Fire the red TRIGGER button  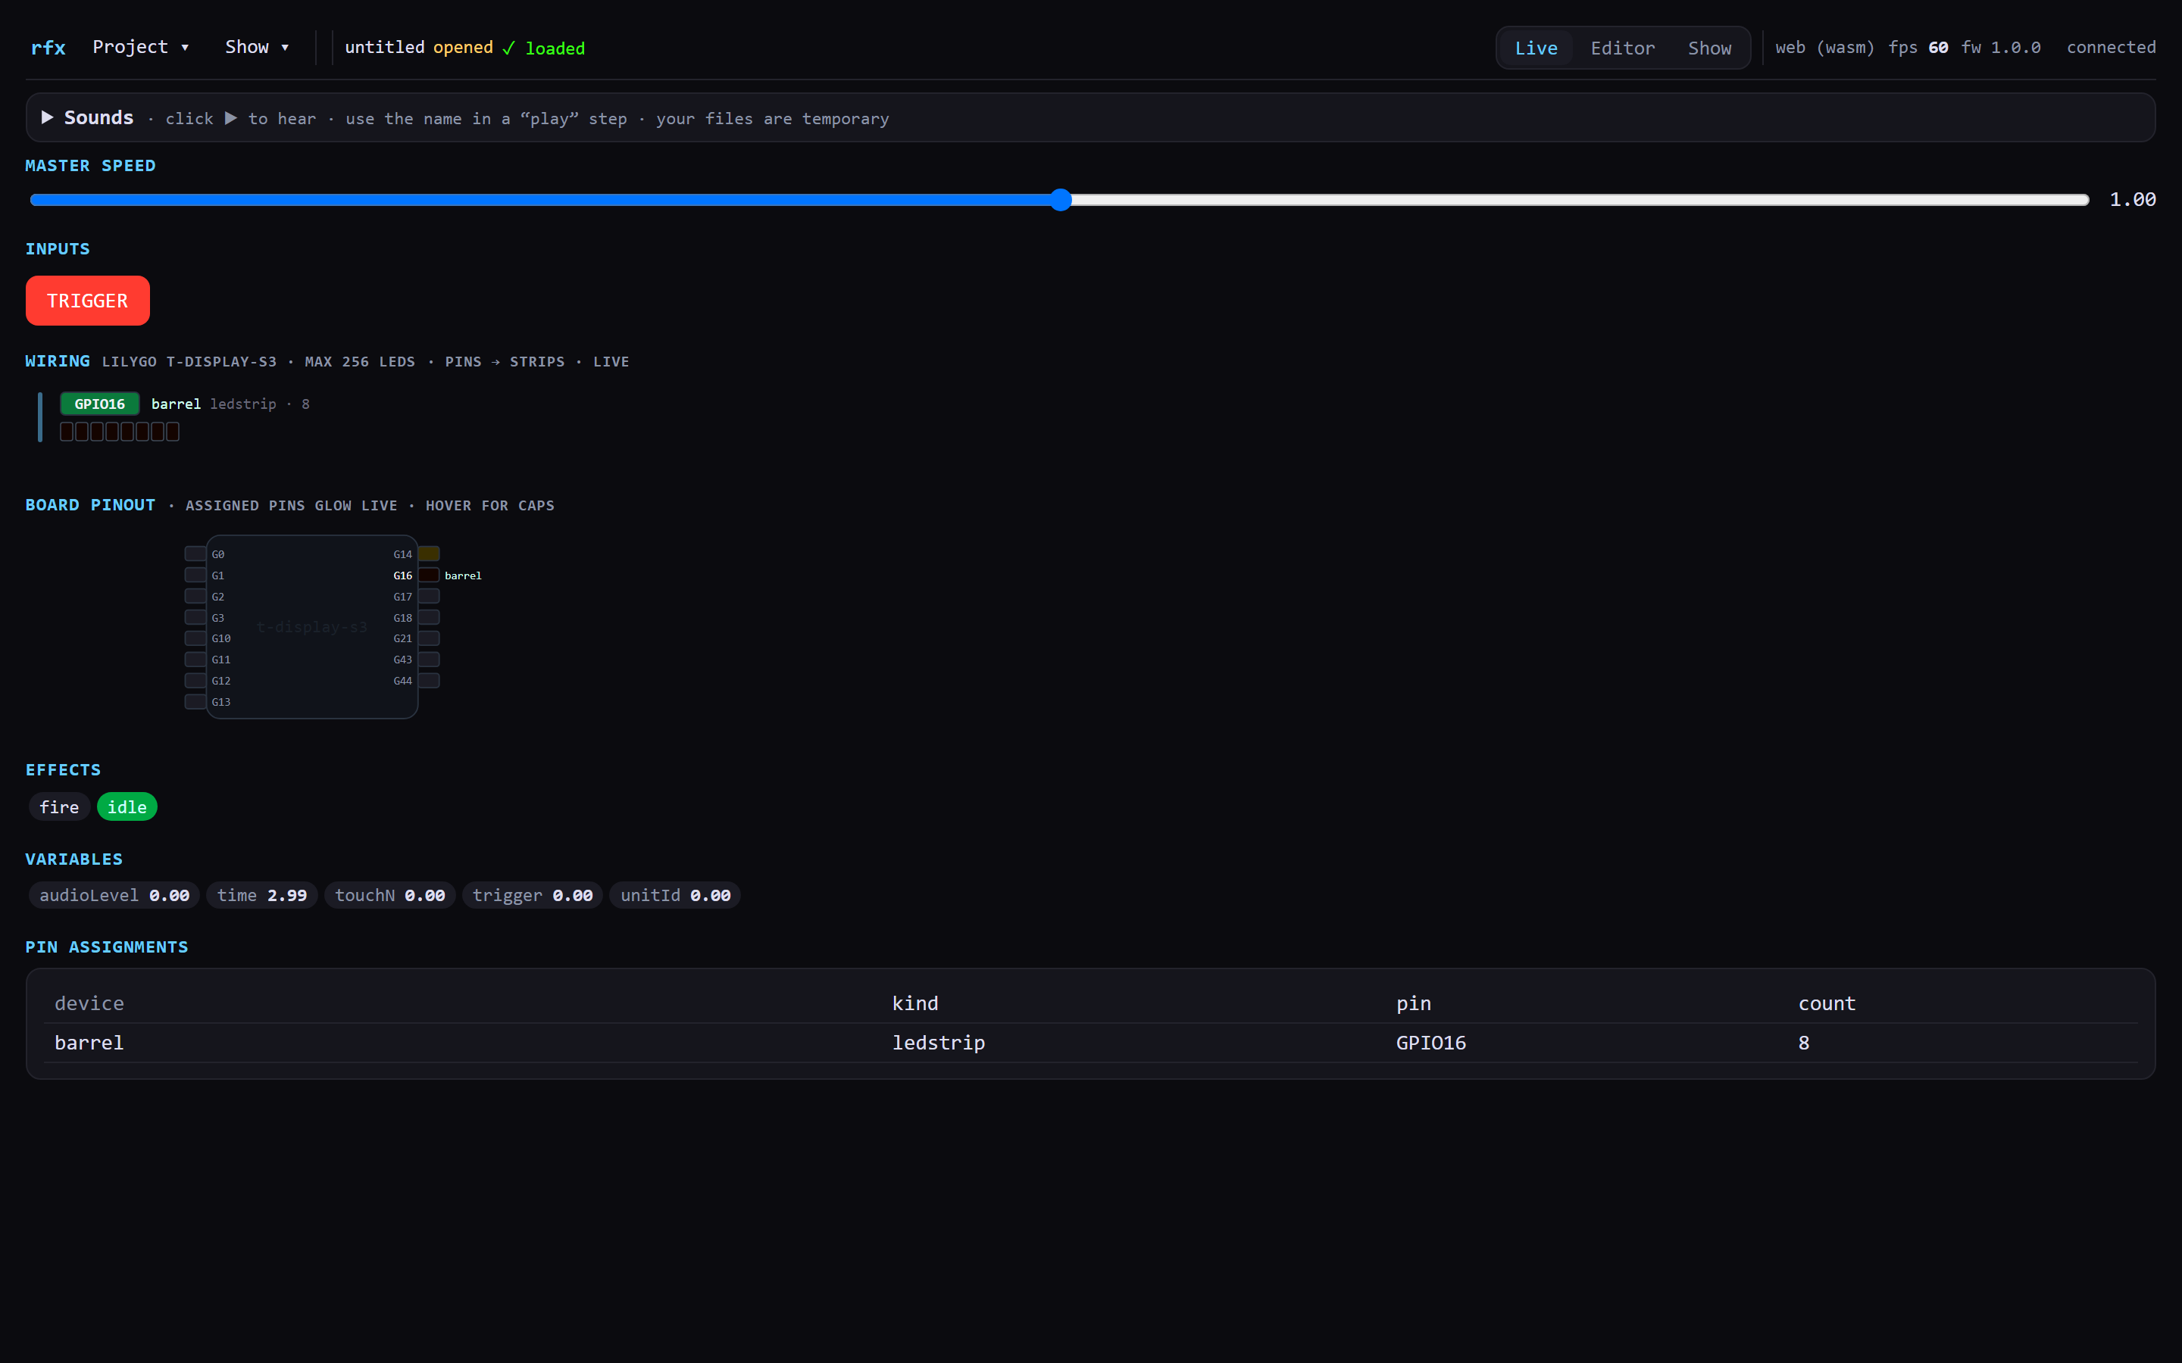click(87, 301)
